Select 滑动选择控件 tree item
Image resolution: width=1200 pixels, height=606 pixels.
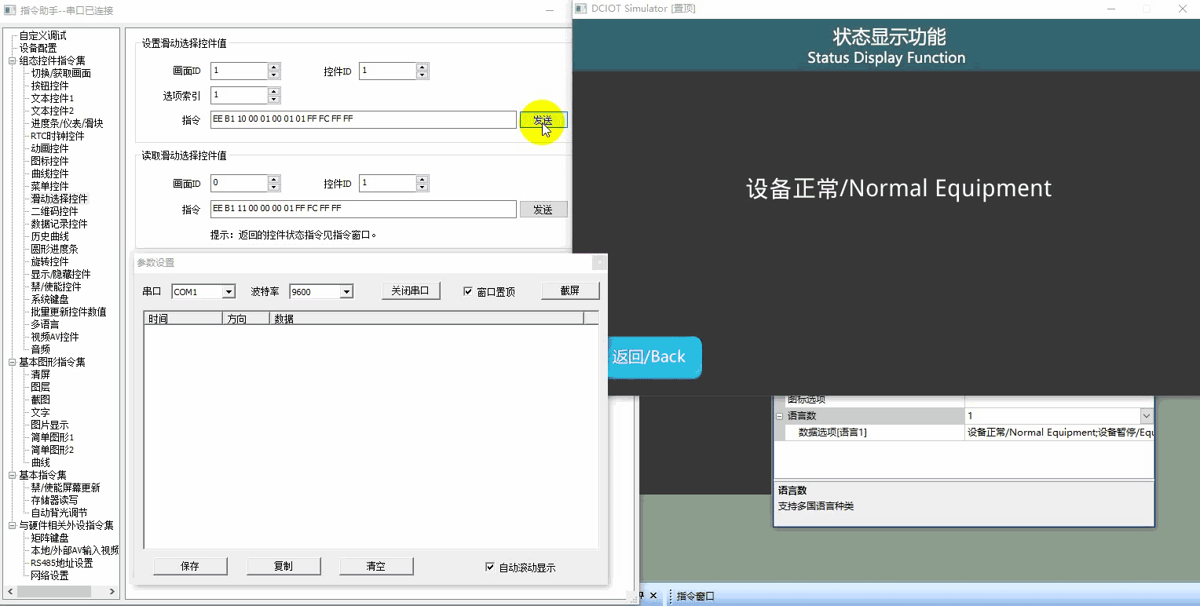(x=59, y=199)
